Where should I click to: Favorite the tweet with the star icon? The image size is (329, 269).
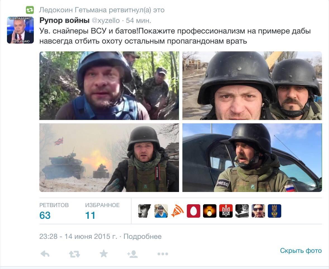point(104,254)
